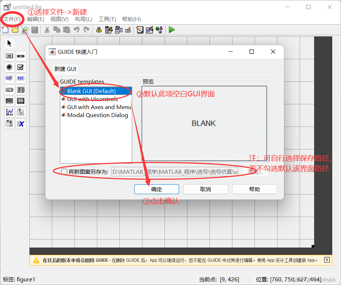Open the 工具(T) menu

pyautogui.click(x=107, y=19)
